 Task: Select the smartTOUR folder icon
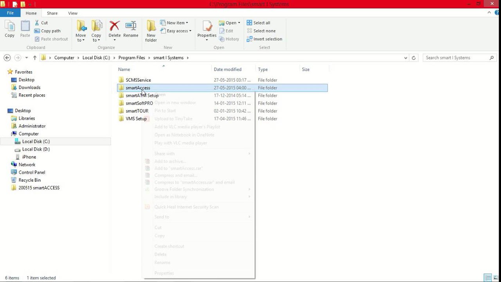click(x=121, y=111)
